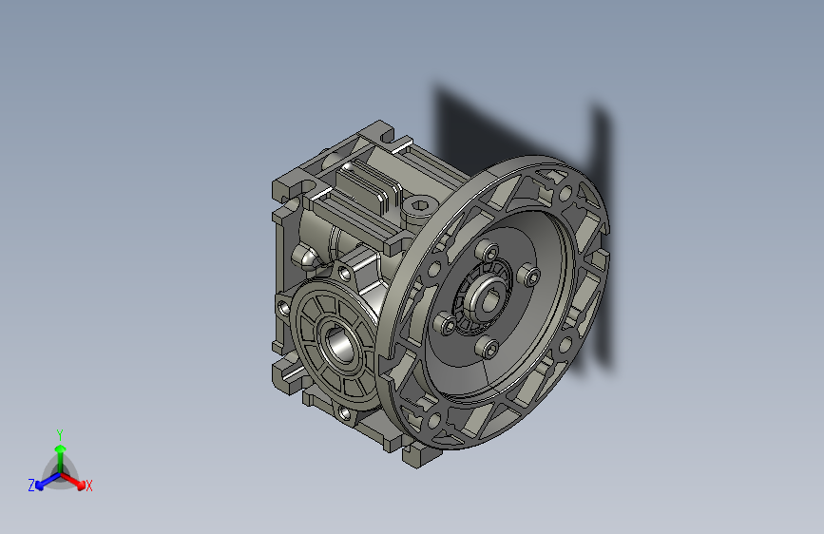Select the keyed center shaft bore in the large flange
The image size is (824, 534).
point(491,300)
